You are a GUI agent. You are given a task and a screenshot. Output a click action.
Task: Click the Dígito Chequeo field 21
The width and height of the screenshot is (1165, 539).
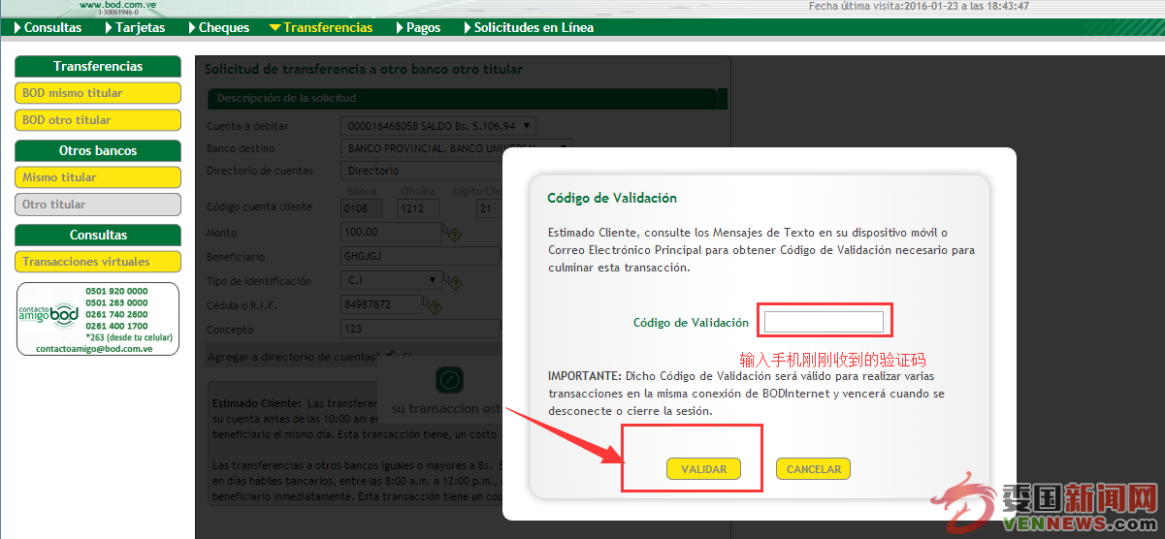488,208
